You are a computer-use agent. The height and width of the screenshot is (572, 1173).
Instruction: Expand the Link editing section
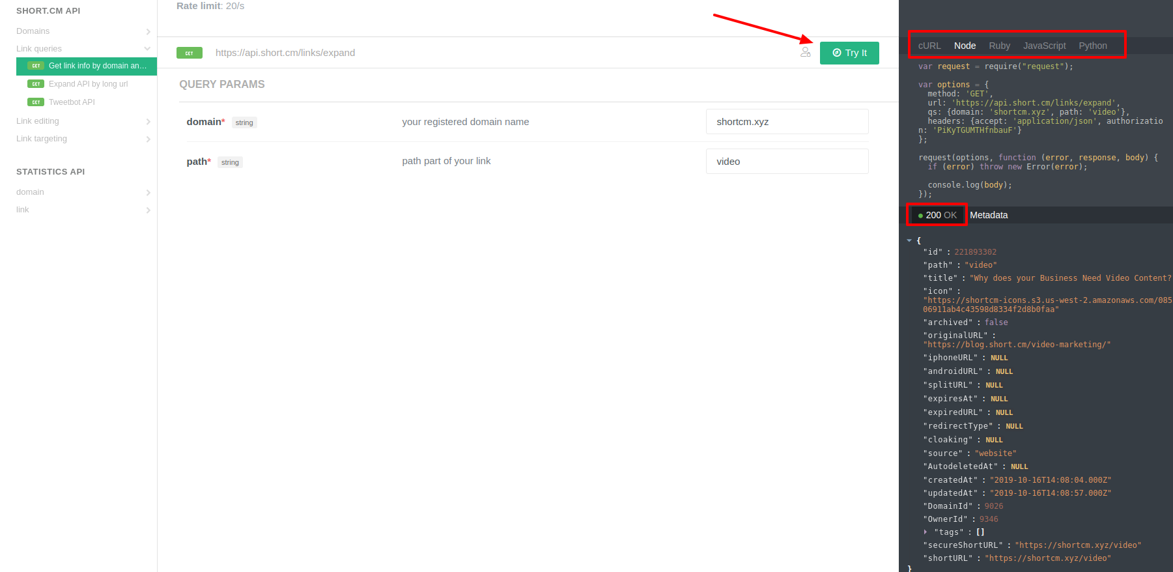(83, 121)
